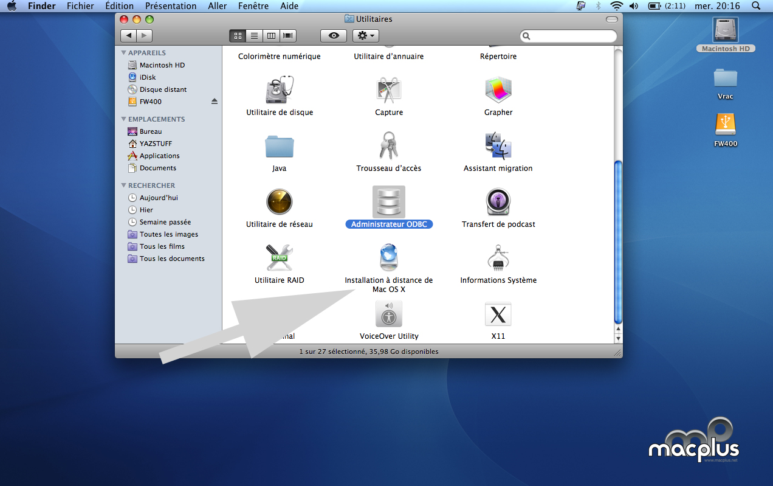Image resolution: width=773 pixels, height=486 pixels.
Task: Collapse the APPAREILS sidebar section
Action: pyautogui.click(x=124, y=53)
